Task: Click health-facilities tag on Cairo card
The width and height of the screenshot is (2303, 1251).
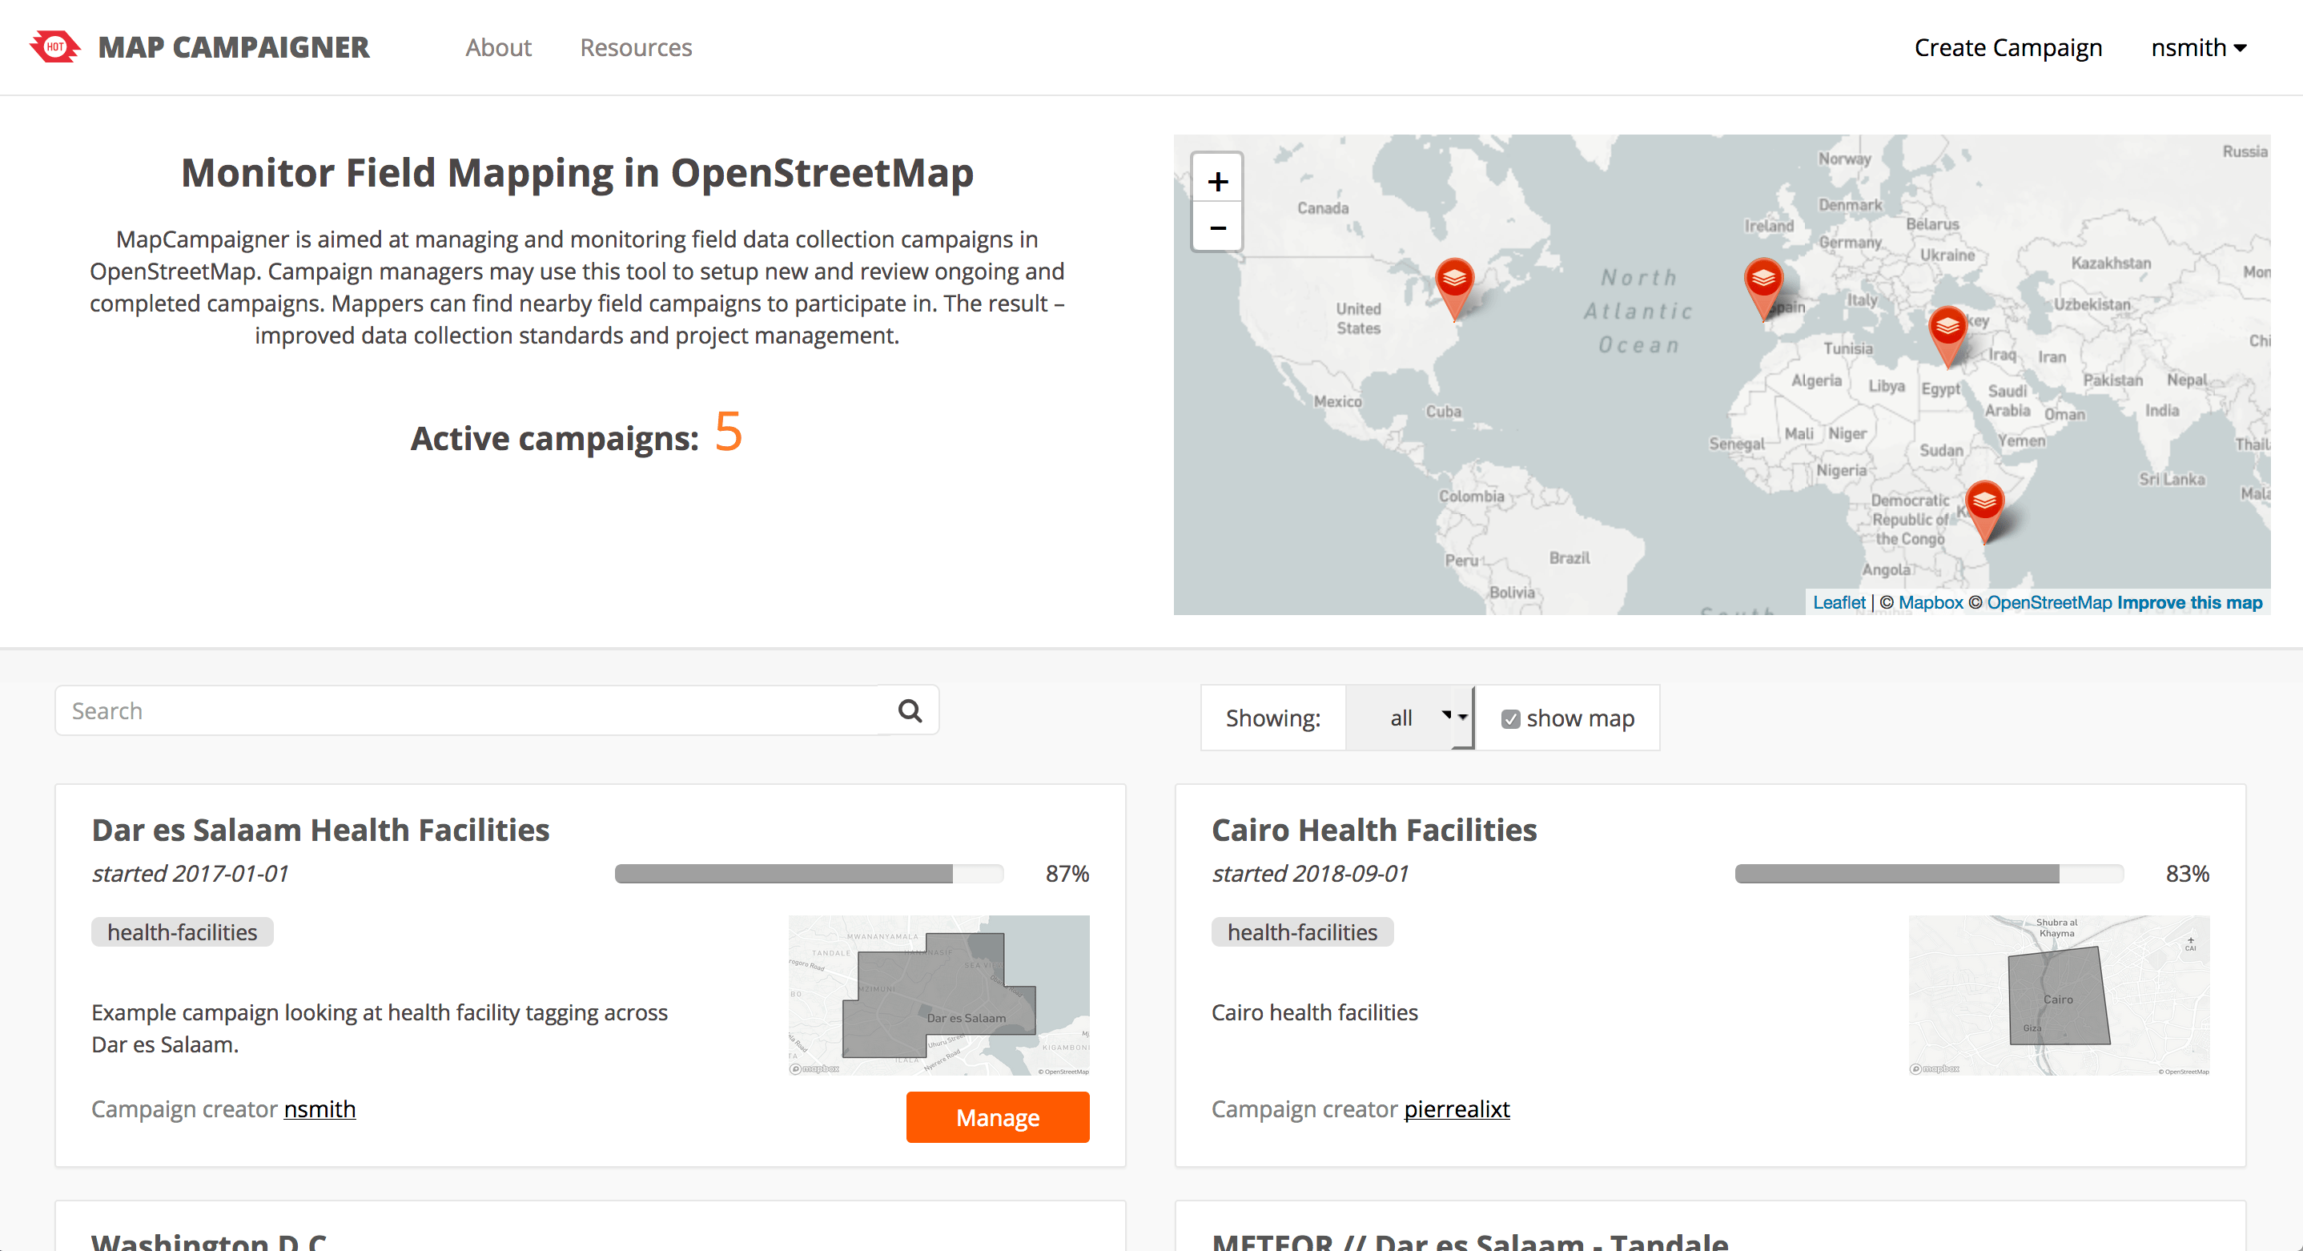Action: [1303, 931]
